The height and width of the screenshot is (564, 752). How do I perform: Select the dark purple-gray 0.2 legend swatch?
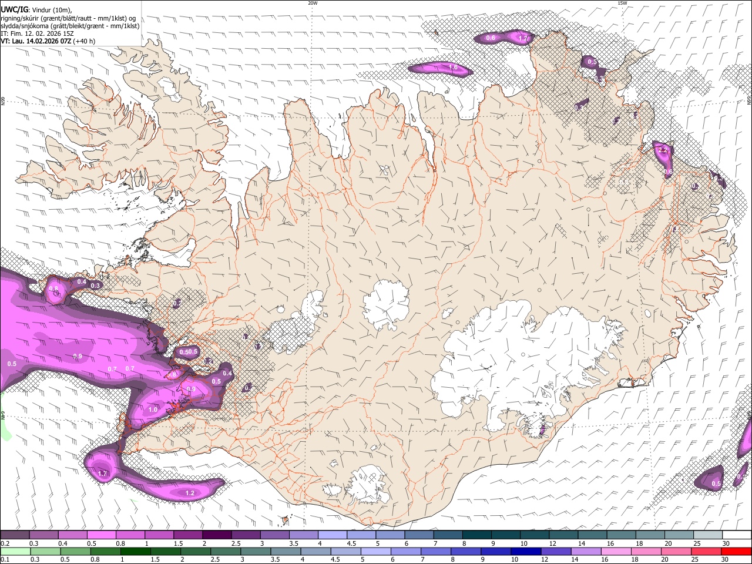[x=15, y=535]
